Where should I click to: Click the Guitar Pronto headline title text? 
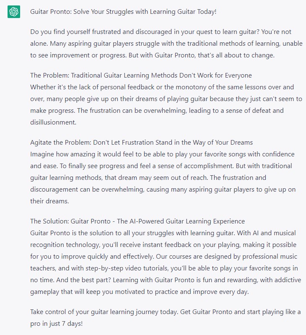(x=123, y=12)
